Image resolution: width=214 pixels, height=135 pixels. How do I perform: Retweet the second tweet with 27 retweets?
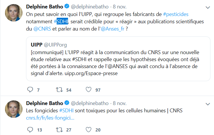59,129
